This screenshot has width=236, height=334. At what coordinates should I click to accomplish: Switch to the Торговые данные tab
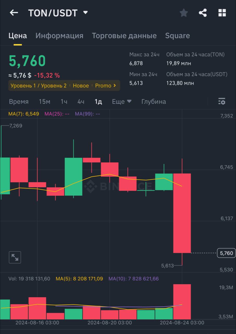point(124,36)
